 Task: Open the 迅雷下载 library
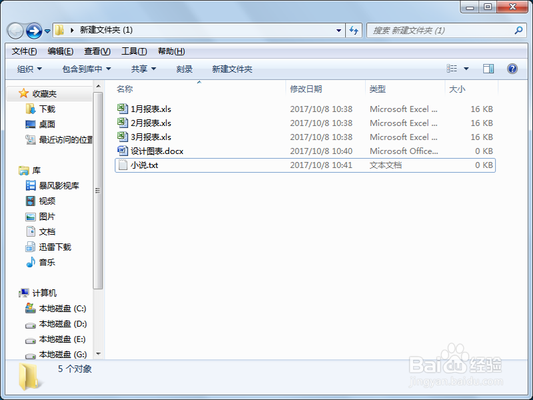click(55, 247)
